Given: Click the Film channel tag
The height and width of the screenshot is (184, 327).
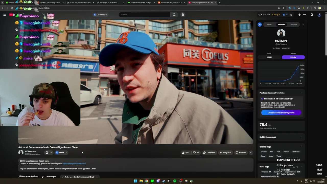Looking at the screenshot, I should pyautogui.click(x=272, y=152).
